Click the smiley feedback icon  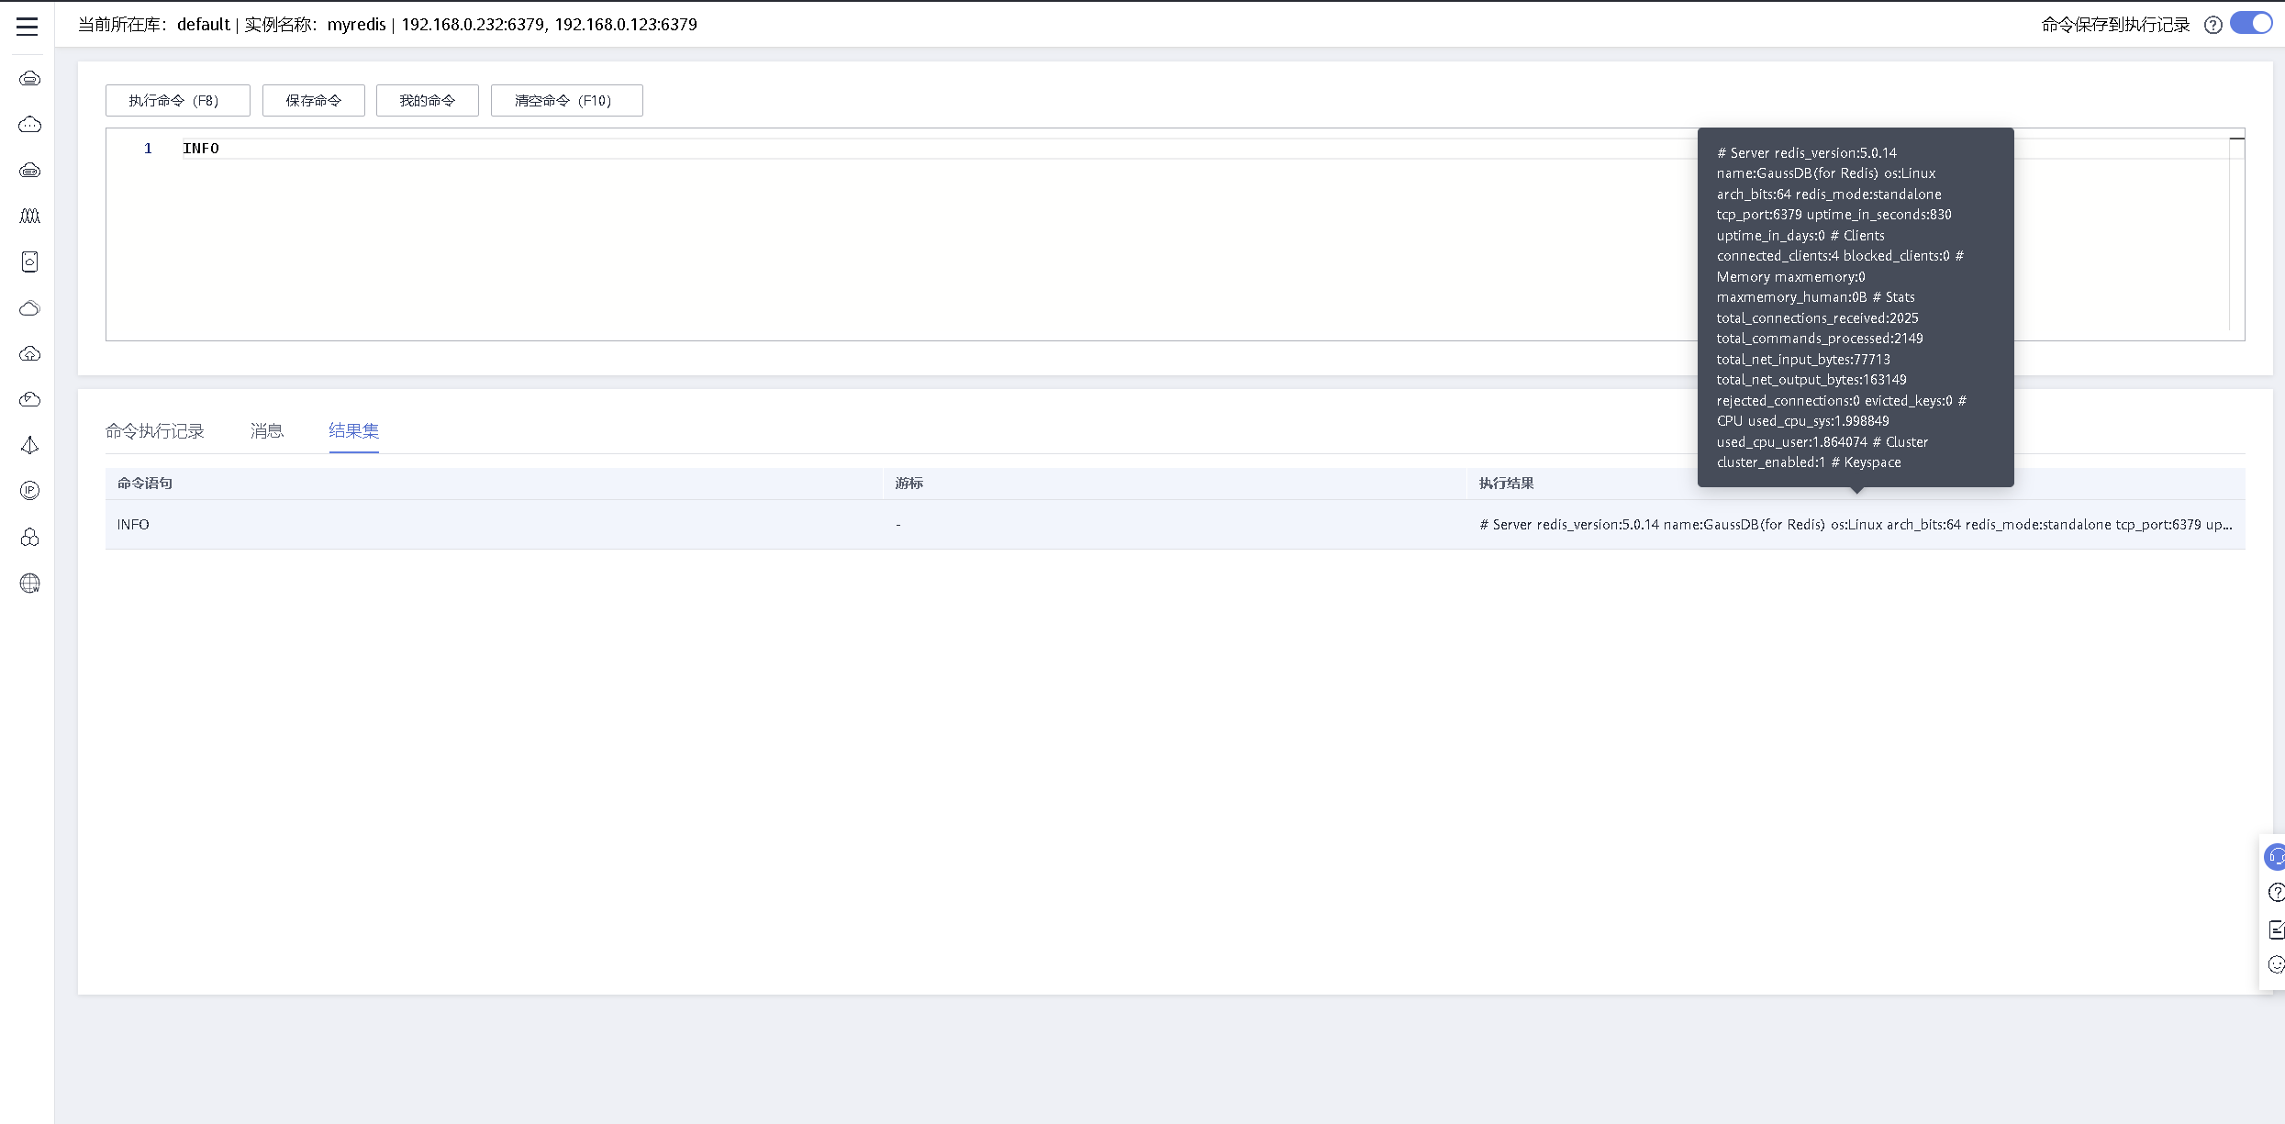click(x=2275, y=964)
